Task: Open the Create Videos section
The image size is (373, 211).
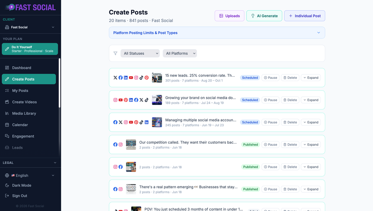Action: 29,102
